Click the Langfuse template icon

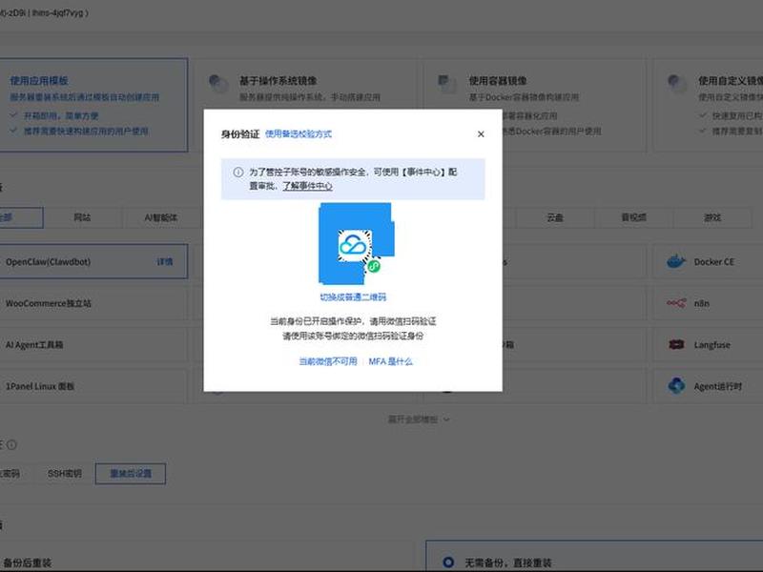tap(676, 345)
